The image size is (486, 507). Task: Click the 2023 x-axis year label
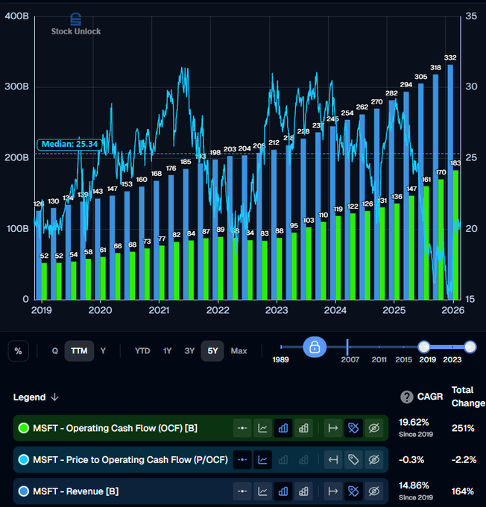tap(277, 310)
